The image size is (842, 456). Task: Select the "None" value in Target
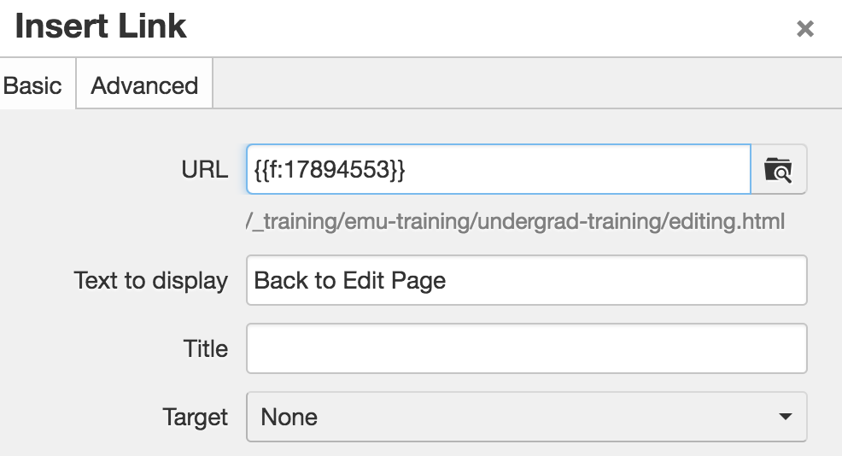coord(289,417)
